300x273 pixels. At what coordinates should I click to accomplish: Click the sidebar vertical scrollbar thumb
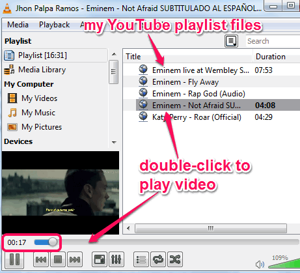(x=113, y=72)
